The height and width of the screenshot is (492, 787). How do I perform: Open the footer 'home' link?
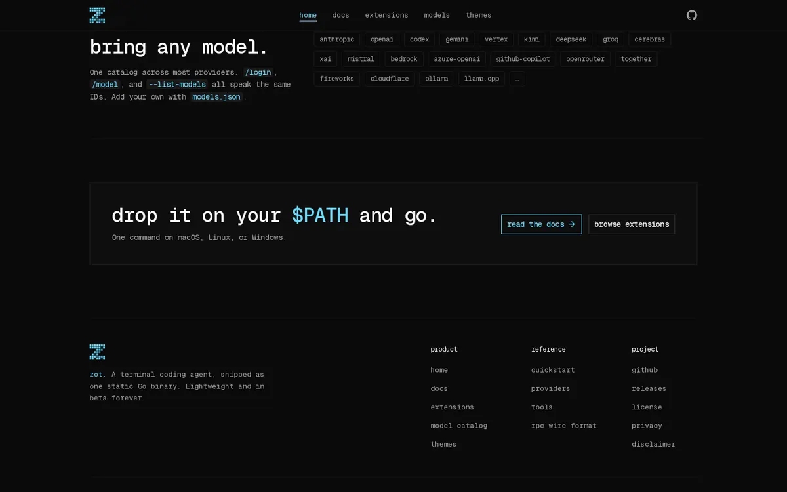click(x=439, y=370)
